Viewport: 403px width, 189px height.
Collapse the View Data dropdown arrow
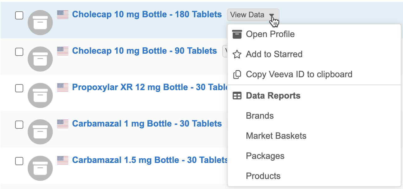pyautogui.click(x=272, y=15)
